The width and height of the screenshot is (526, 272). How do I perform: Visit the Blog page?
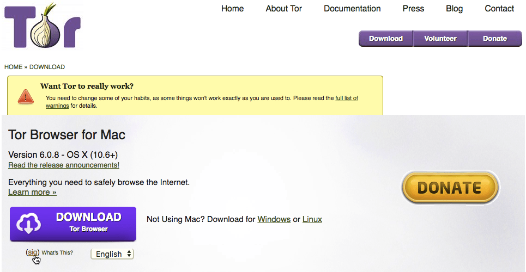click(454, 8)
